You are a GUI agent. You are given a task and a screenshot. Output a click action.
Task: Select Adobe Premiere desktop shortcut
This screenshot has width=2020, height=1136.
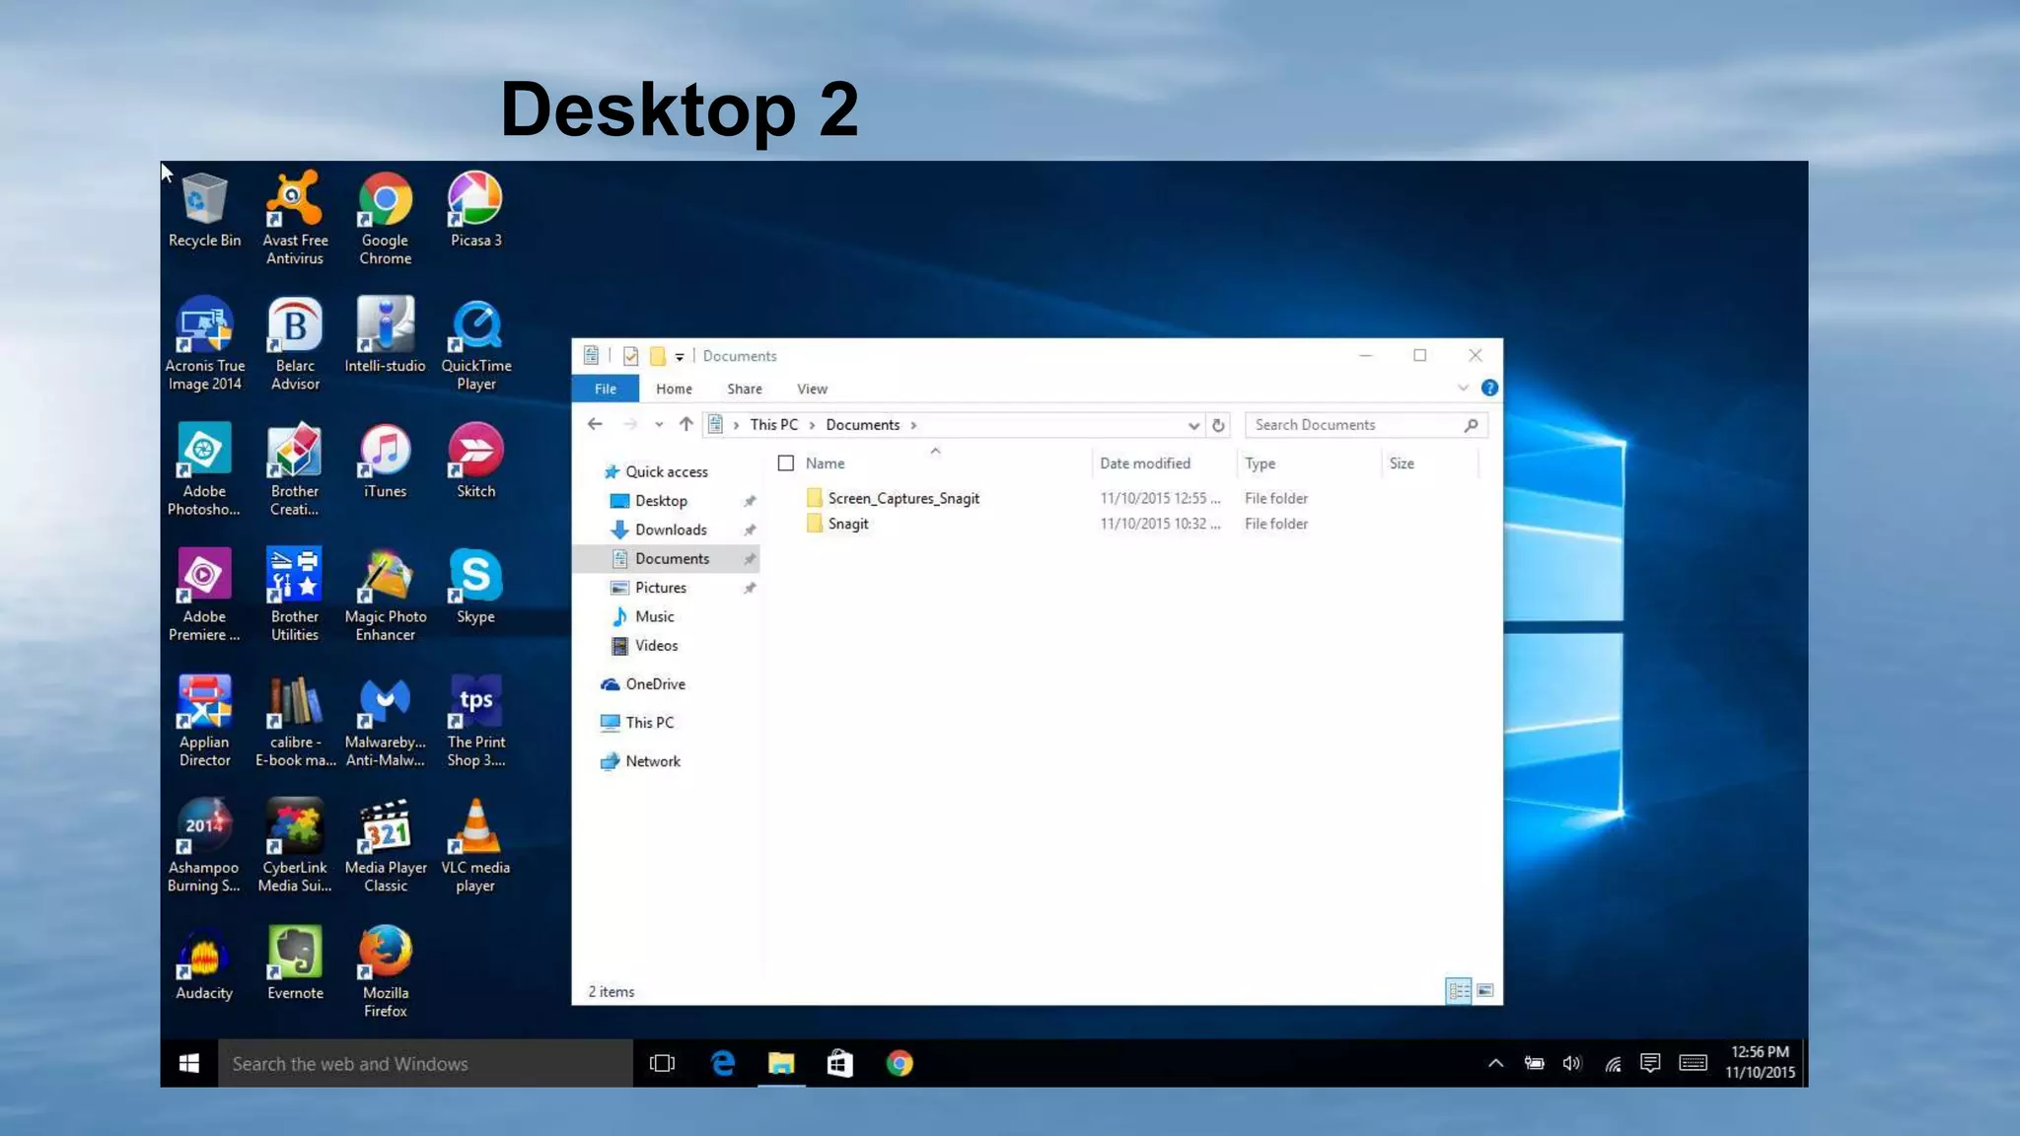204,595
